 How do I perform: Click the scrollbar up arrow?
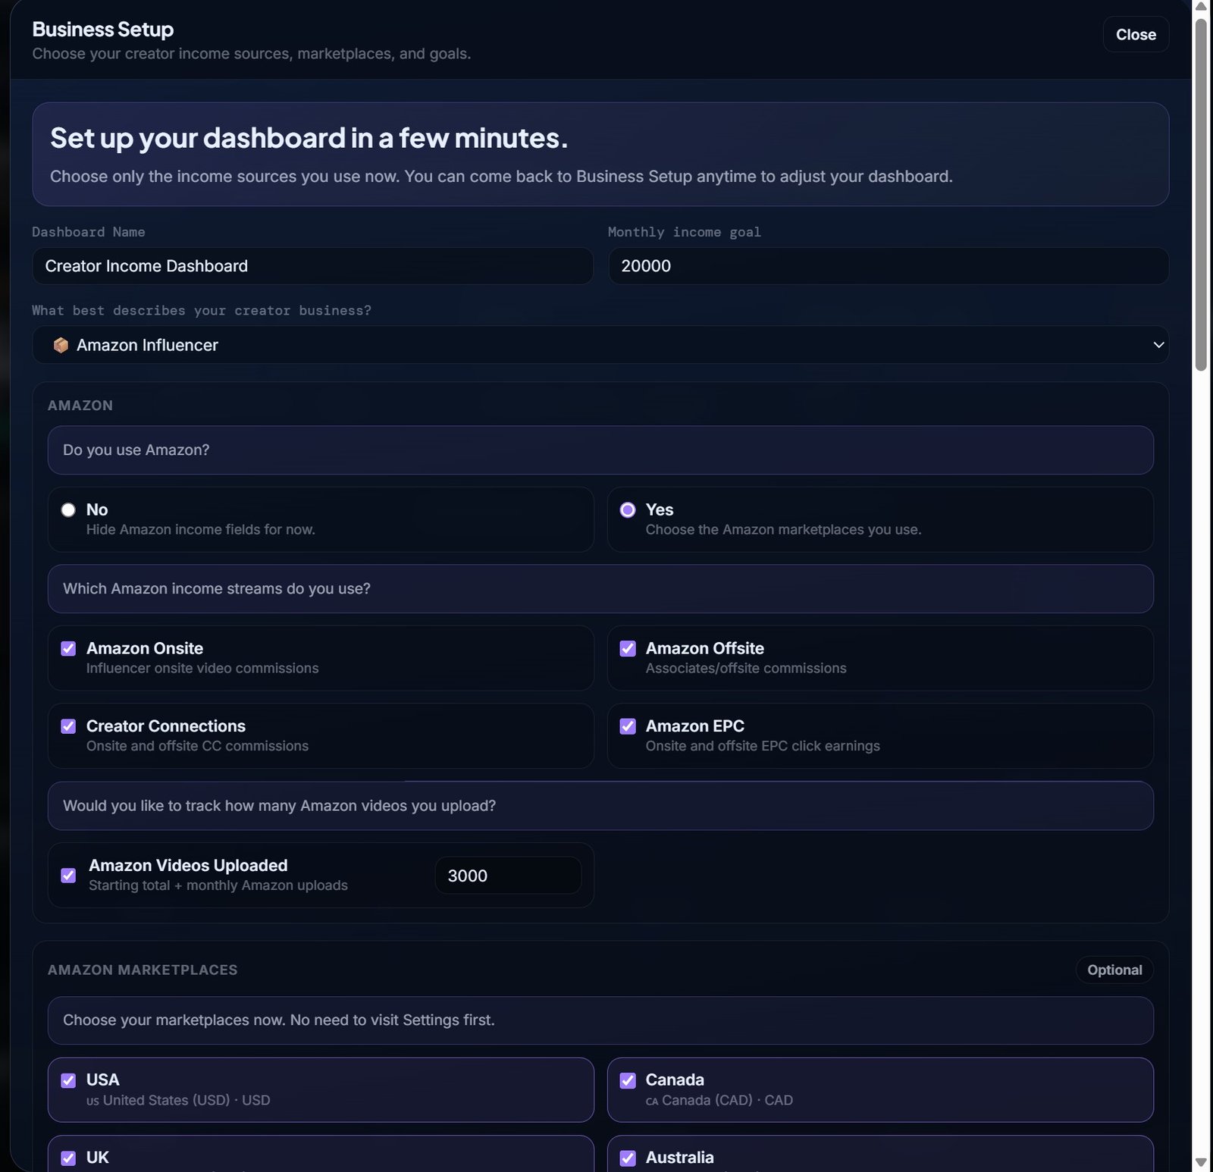(1201, 7)
